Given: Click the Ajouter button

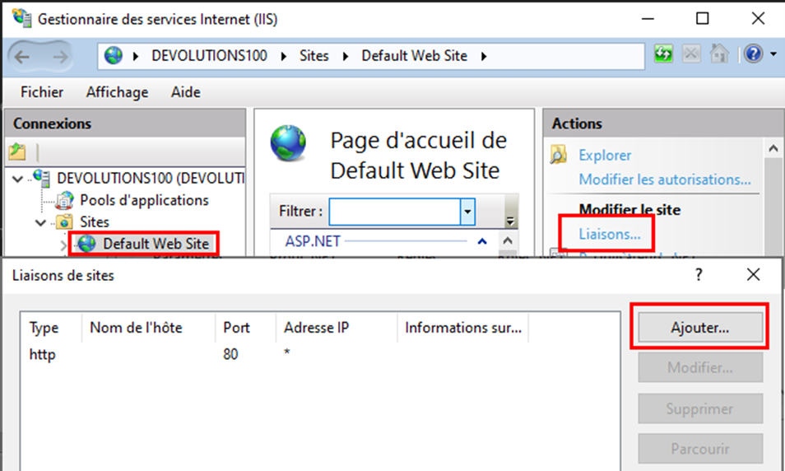Looking at the screenshot, I should (x=700, y=328).
